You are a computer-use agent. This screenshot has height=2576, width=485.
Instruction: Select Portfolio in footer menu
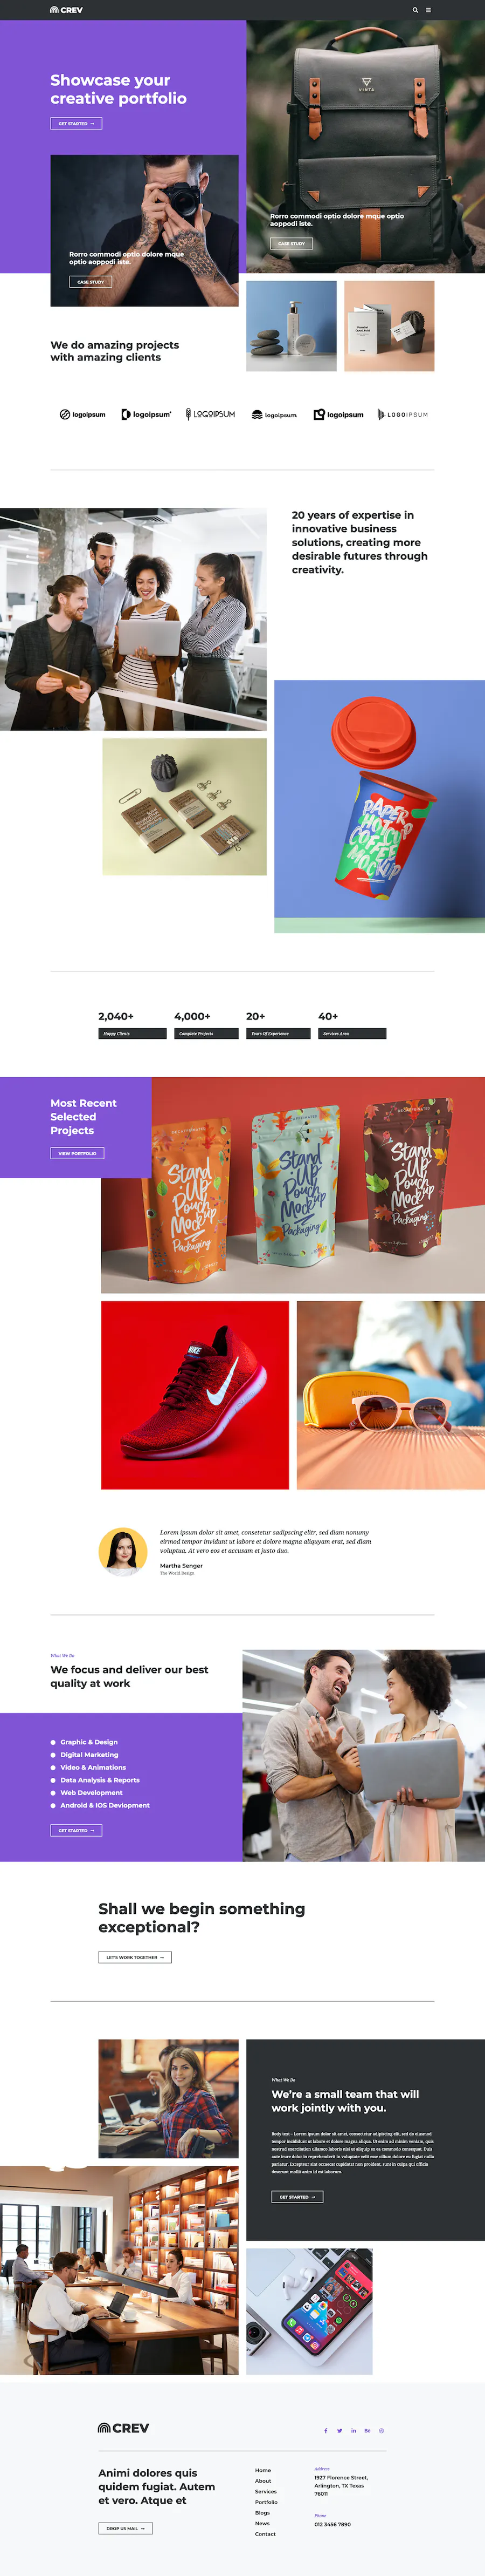pyautogui.click(x=266, y=2502)
